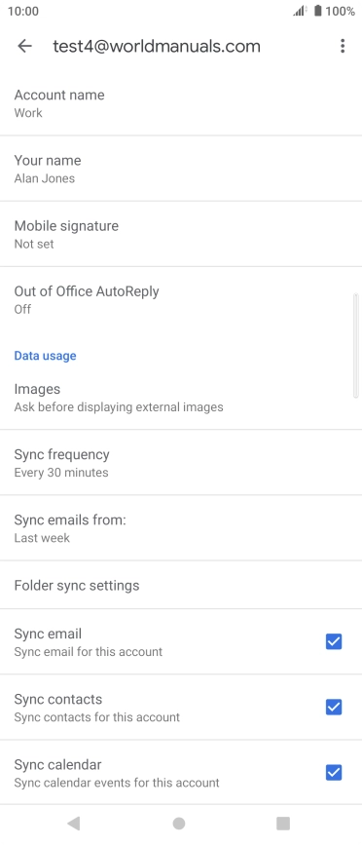Open Sync frequency options

181,462
